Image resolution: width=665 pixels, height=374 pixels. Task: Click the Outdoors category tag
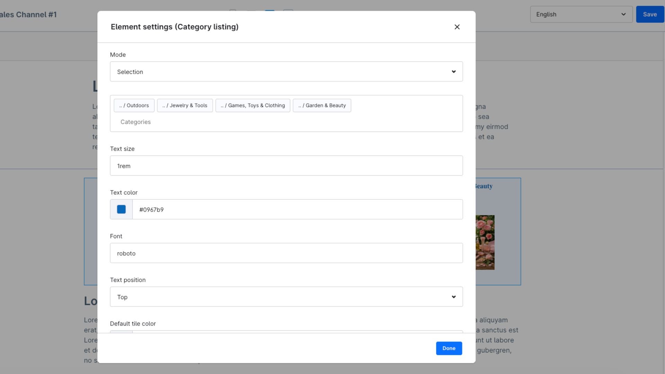134,106
